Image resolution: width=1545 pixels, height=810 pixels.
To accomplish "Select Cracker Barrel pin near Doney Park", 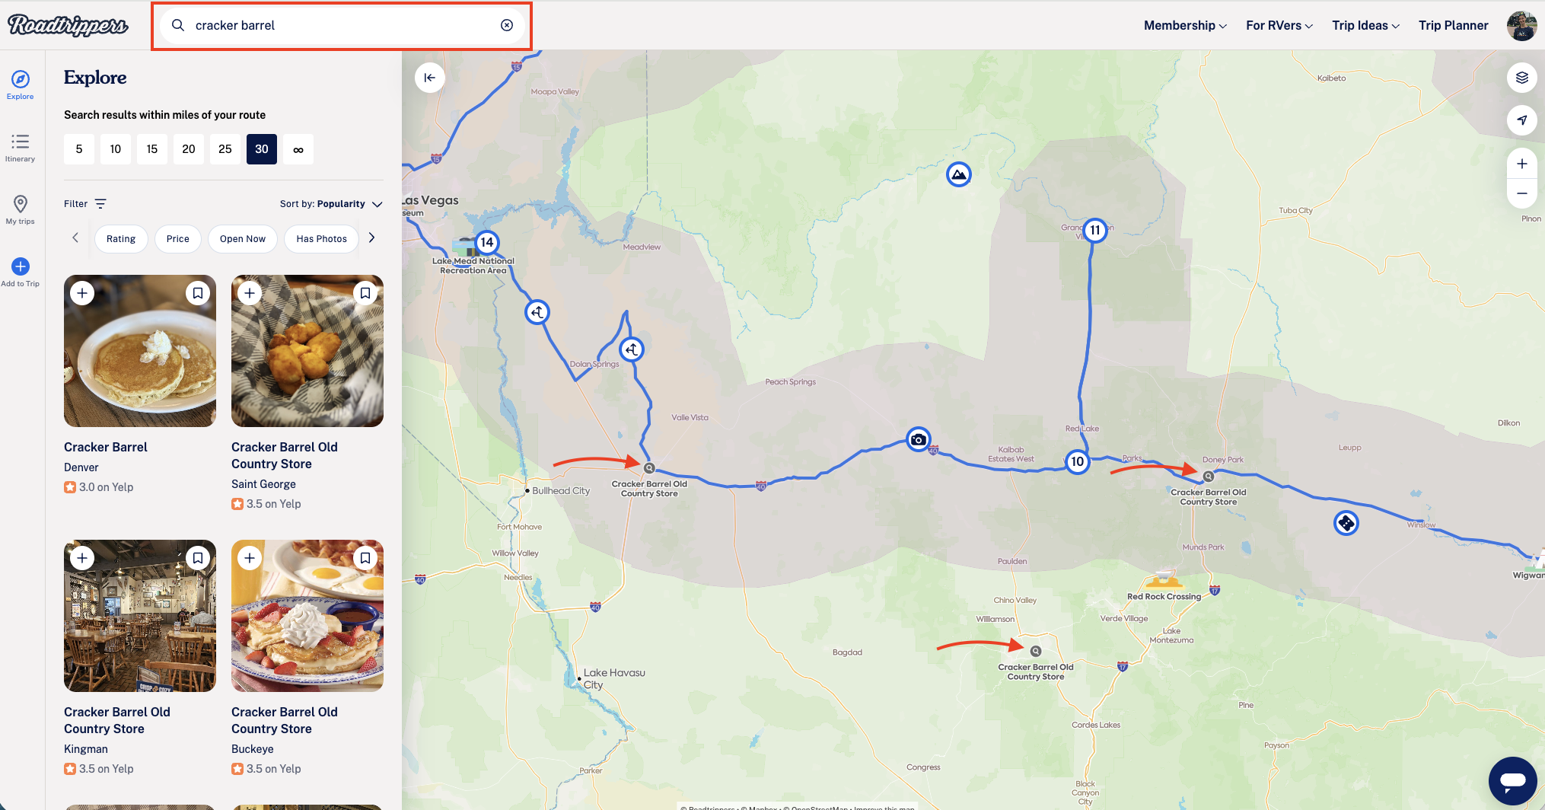I will coord(1209,477).
